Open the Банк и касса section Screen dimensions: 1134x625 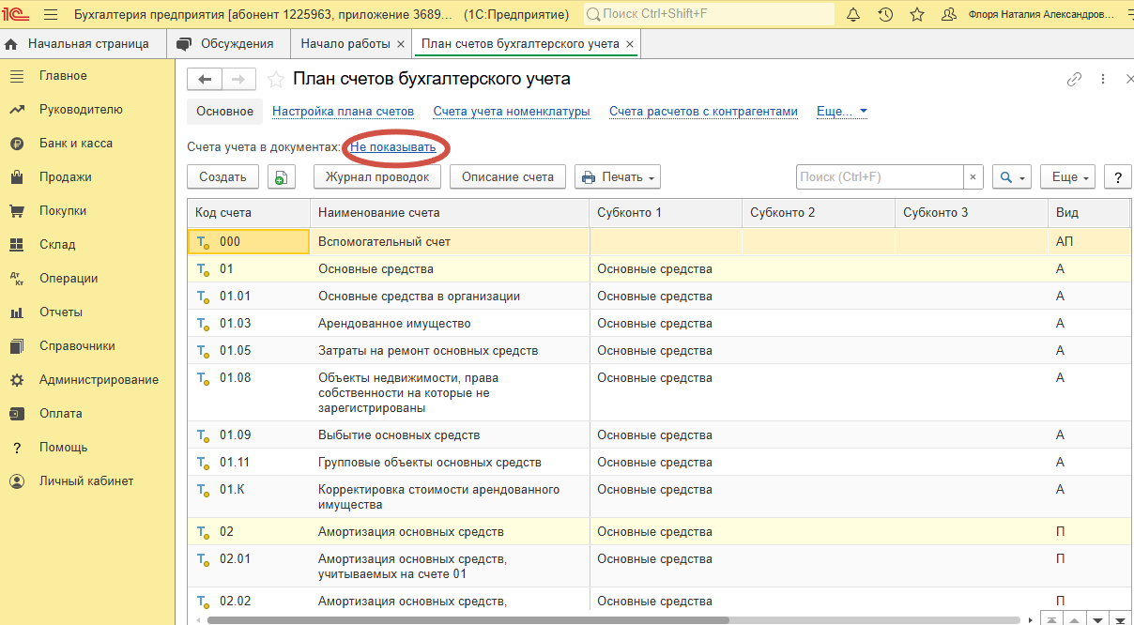75,144
